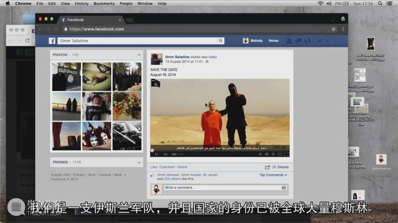This screenshot has width=398, height=223.
Task: Go to Home in the Facebook bar
Action: [273, 41]
